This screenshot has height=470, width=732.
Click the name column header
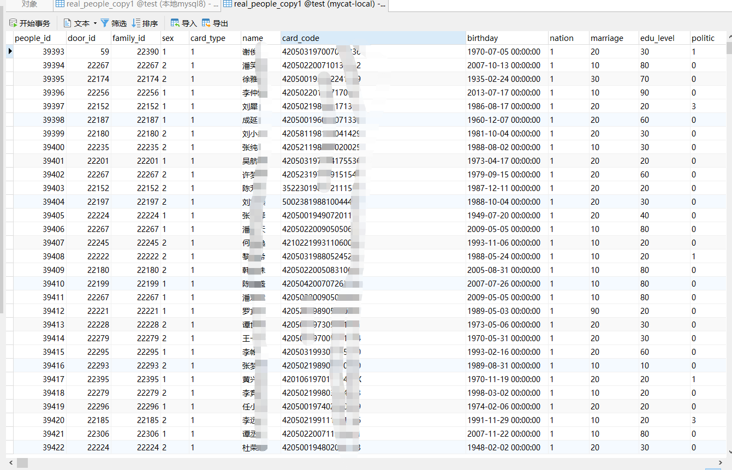261,38
